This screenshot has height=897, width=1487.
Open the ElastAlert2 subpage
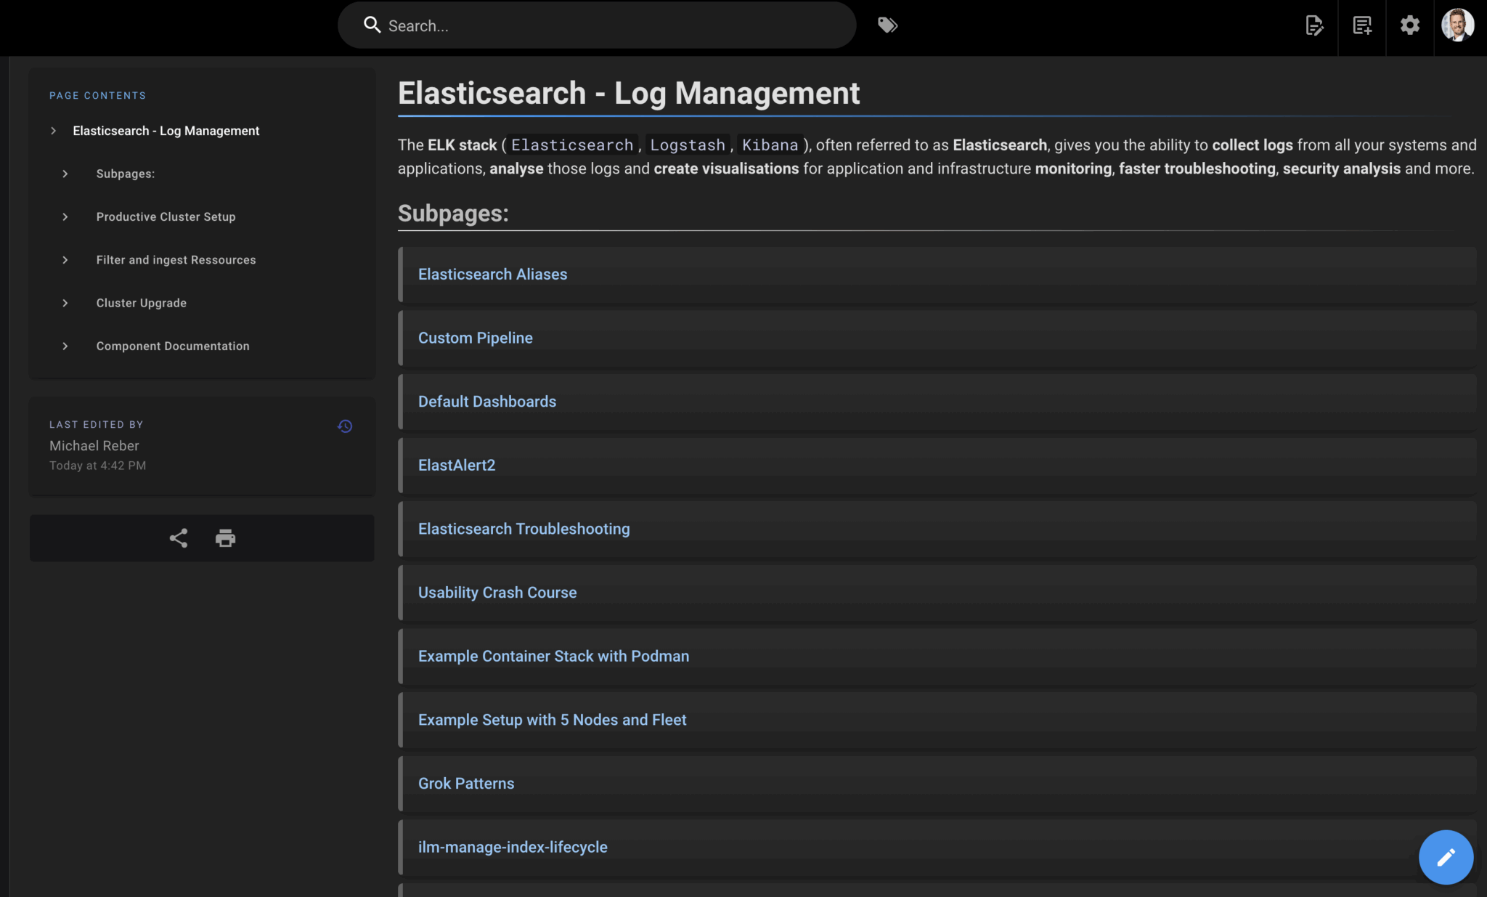tap(457, 465)
